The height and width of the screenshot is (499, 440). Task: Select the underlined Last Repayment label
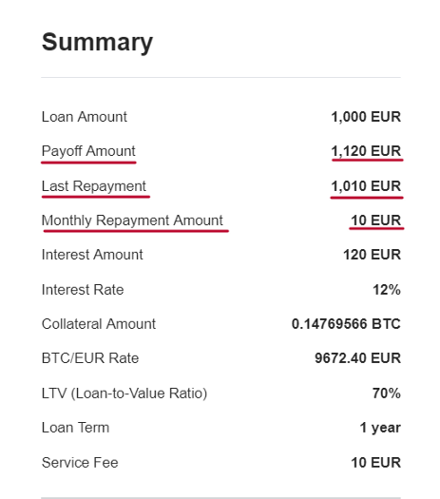coord(94,186)
